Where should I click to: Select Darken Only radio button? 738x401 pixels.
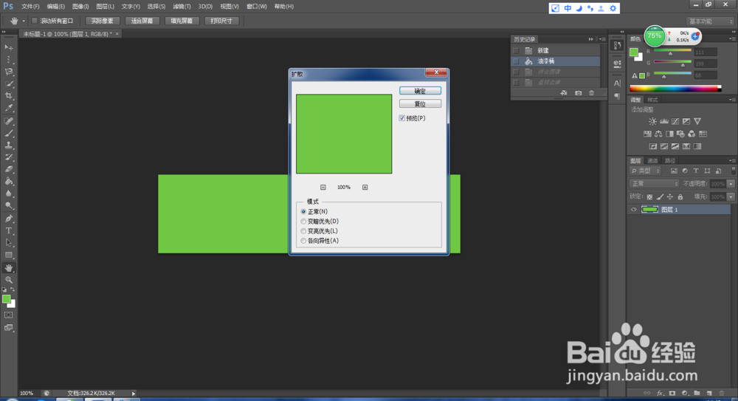(303, 222)
